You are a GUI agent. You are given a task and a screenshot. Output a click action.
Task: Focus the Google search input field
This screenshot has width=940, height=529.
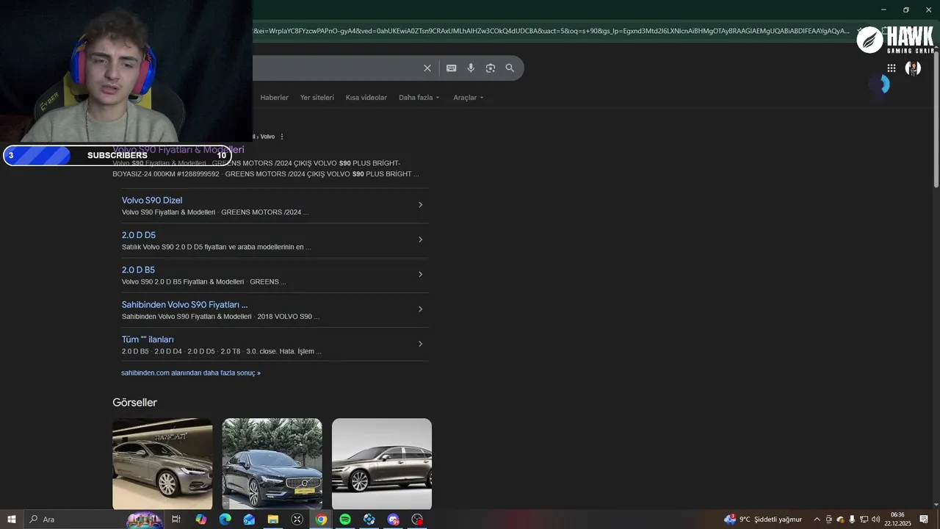[x=334, y=68]
